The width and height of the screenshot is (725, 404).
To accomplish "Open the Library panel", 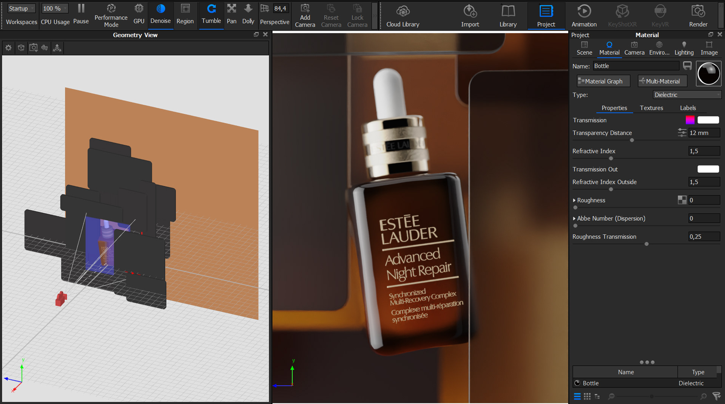I will pos(508,15).
